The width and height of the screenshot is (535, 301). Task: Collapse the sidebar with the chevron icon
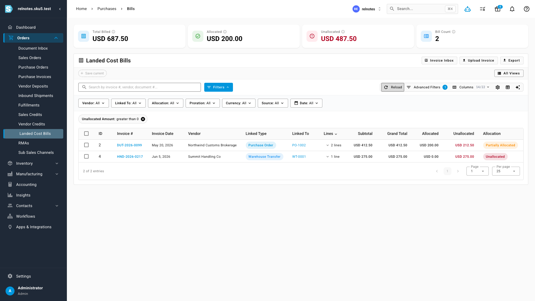point(60,9)
